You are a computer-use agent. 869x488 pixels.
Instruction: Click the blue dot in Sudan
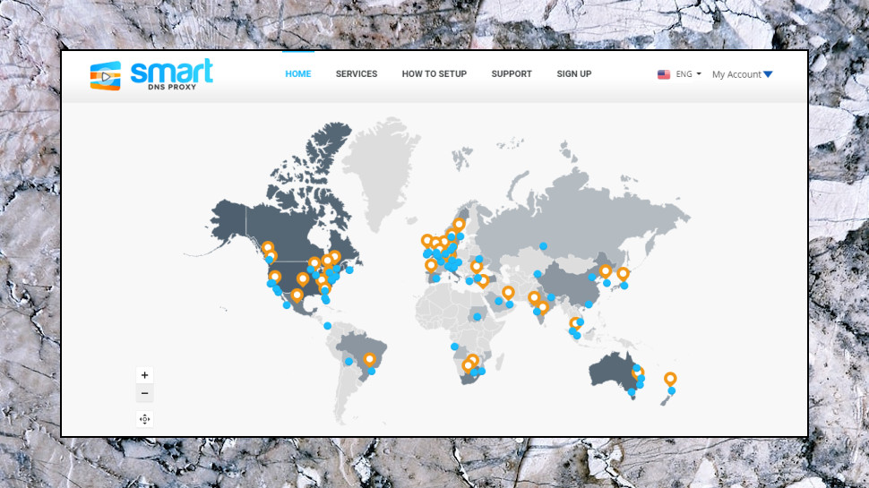(x=478, y=317)
